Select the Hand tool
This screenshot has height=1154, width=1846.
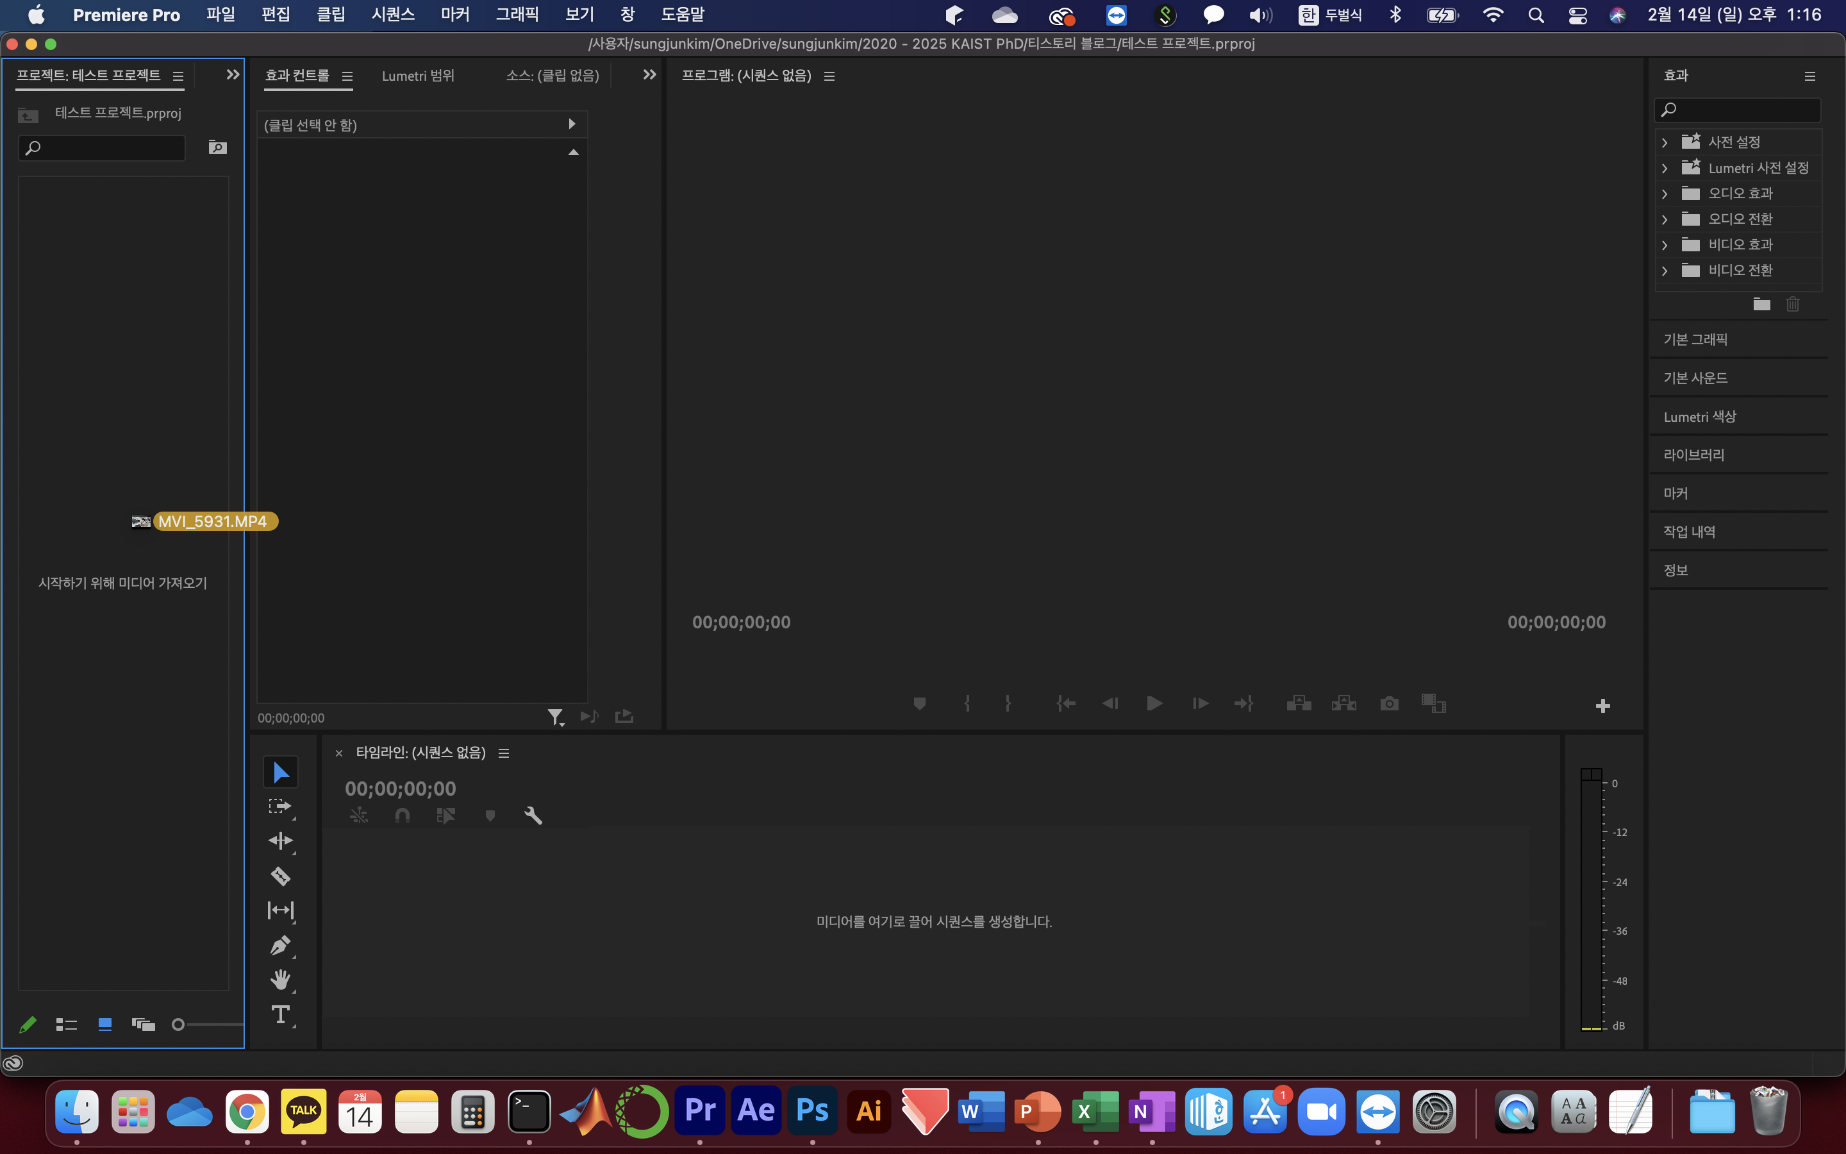click(x=280, y=980)
